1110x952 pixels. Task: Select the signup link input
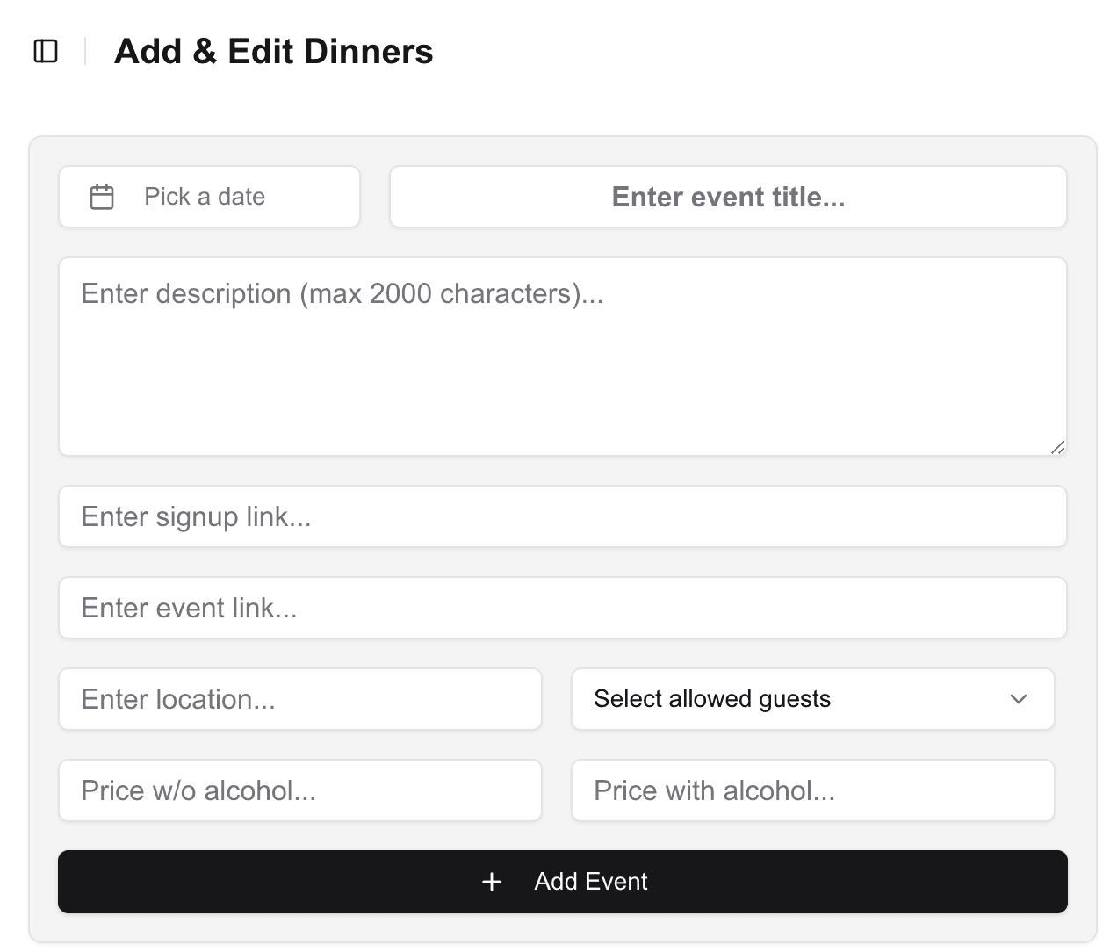(562, 516)
